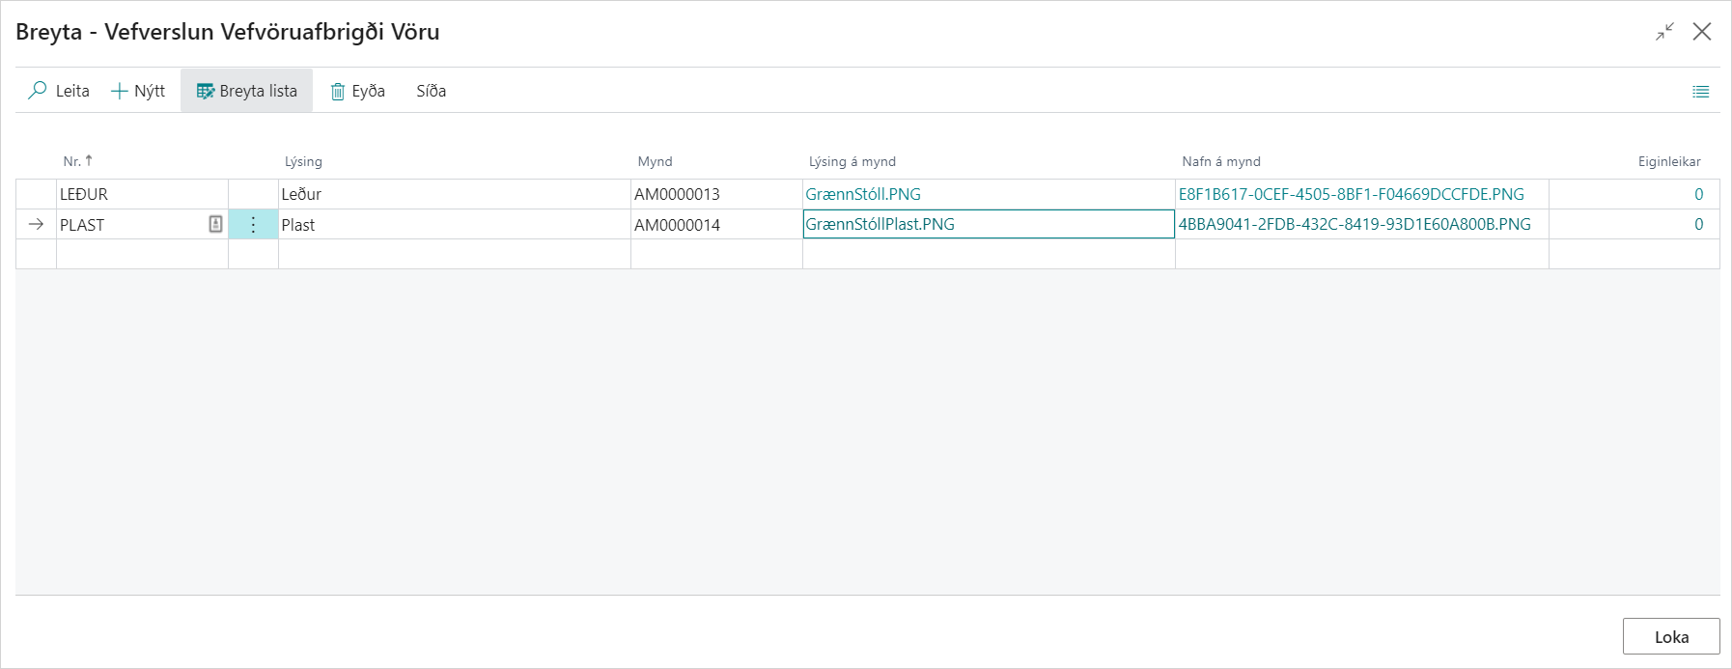This screenshot has width=1732, height=669.
Task: Open GrænnStóll.PNG image description link
Action: pos(863,194)
